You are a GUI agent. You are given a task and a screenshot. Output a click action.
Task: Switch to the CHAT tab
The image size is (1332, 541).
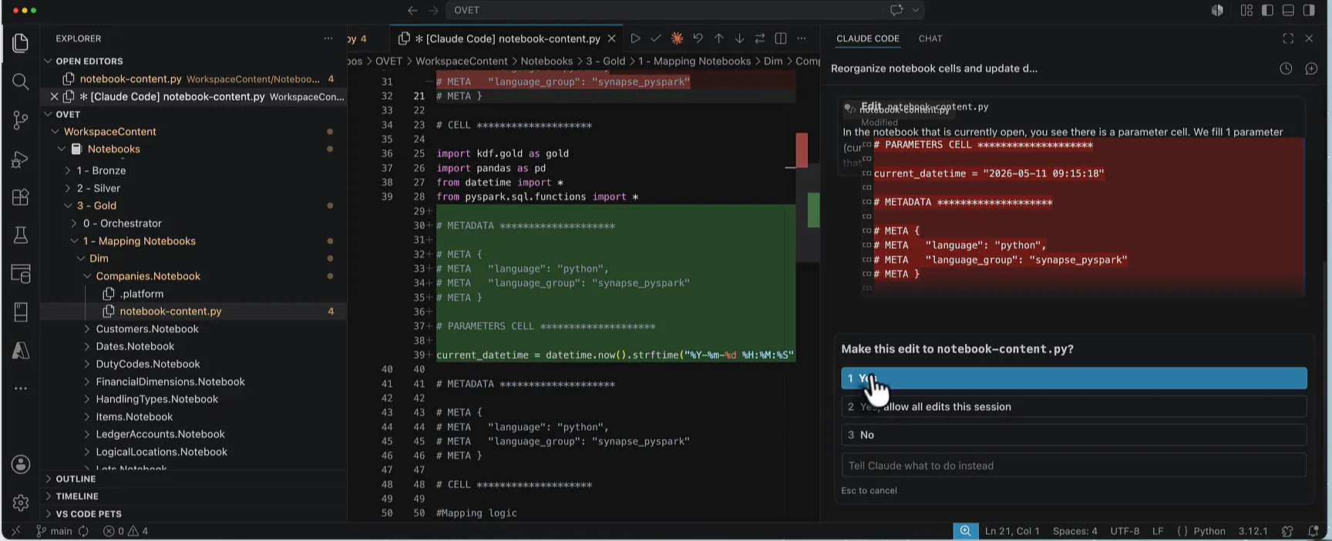[x=930, y=39]
